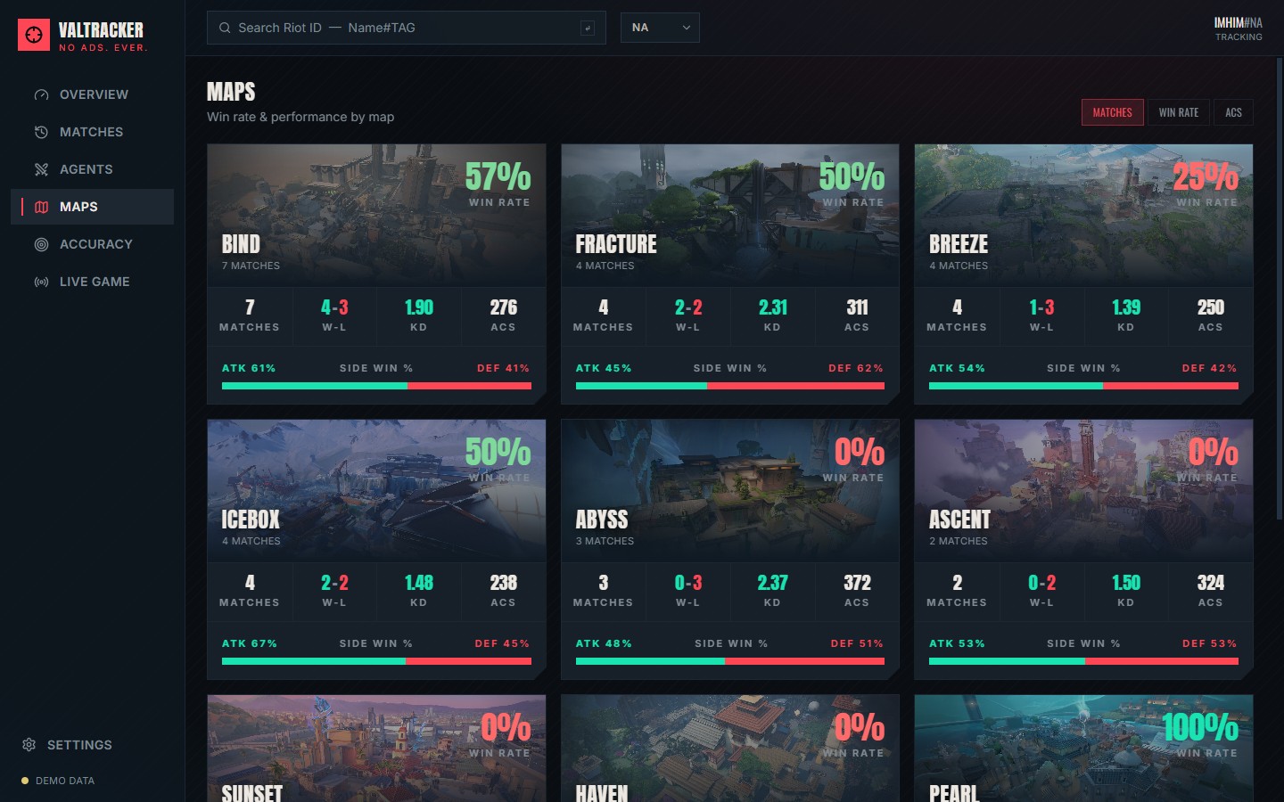Open the Agents section

pyautogui.click(x=92, y=169)
